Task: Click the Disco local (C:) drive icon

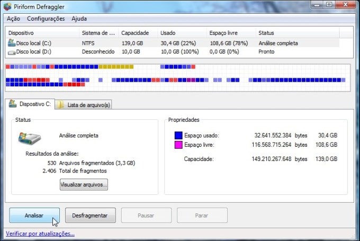Action: coord(12,43)
